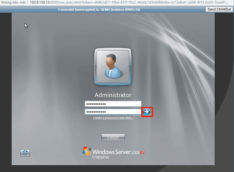This screenshot has height=172, width=234.
Task: Click the Administrator user account picture
Action: [x=113, y=66]
